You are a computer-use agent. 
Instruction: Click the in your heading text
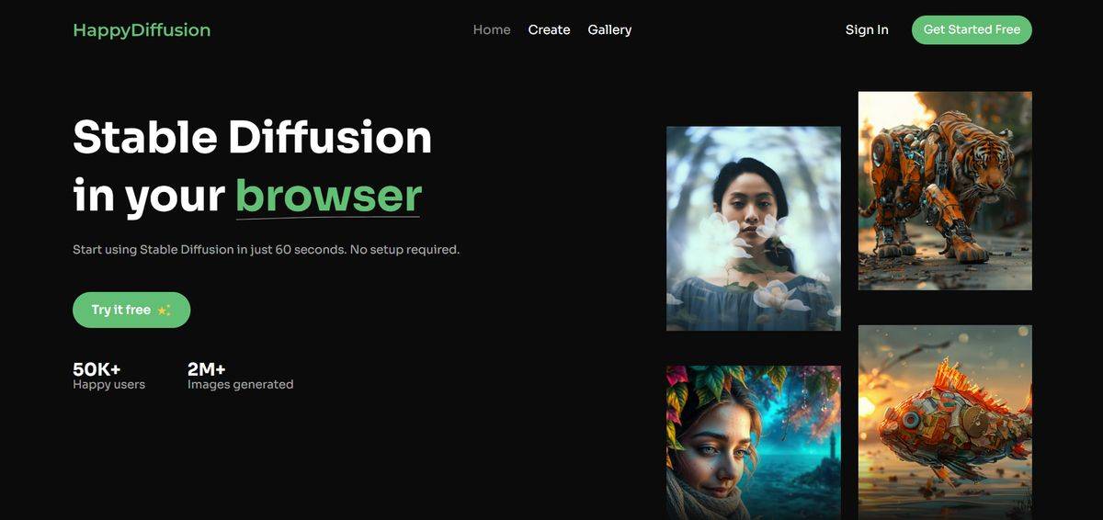click(x=149, y=196)
